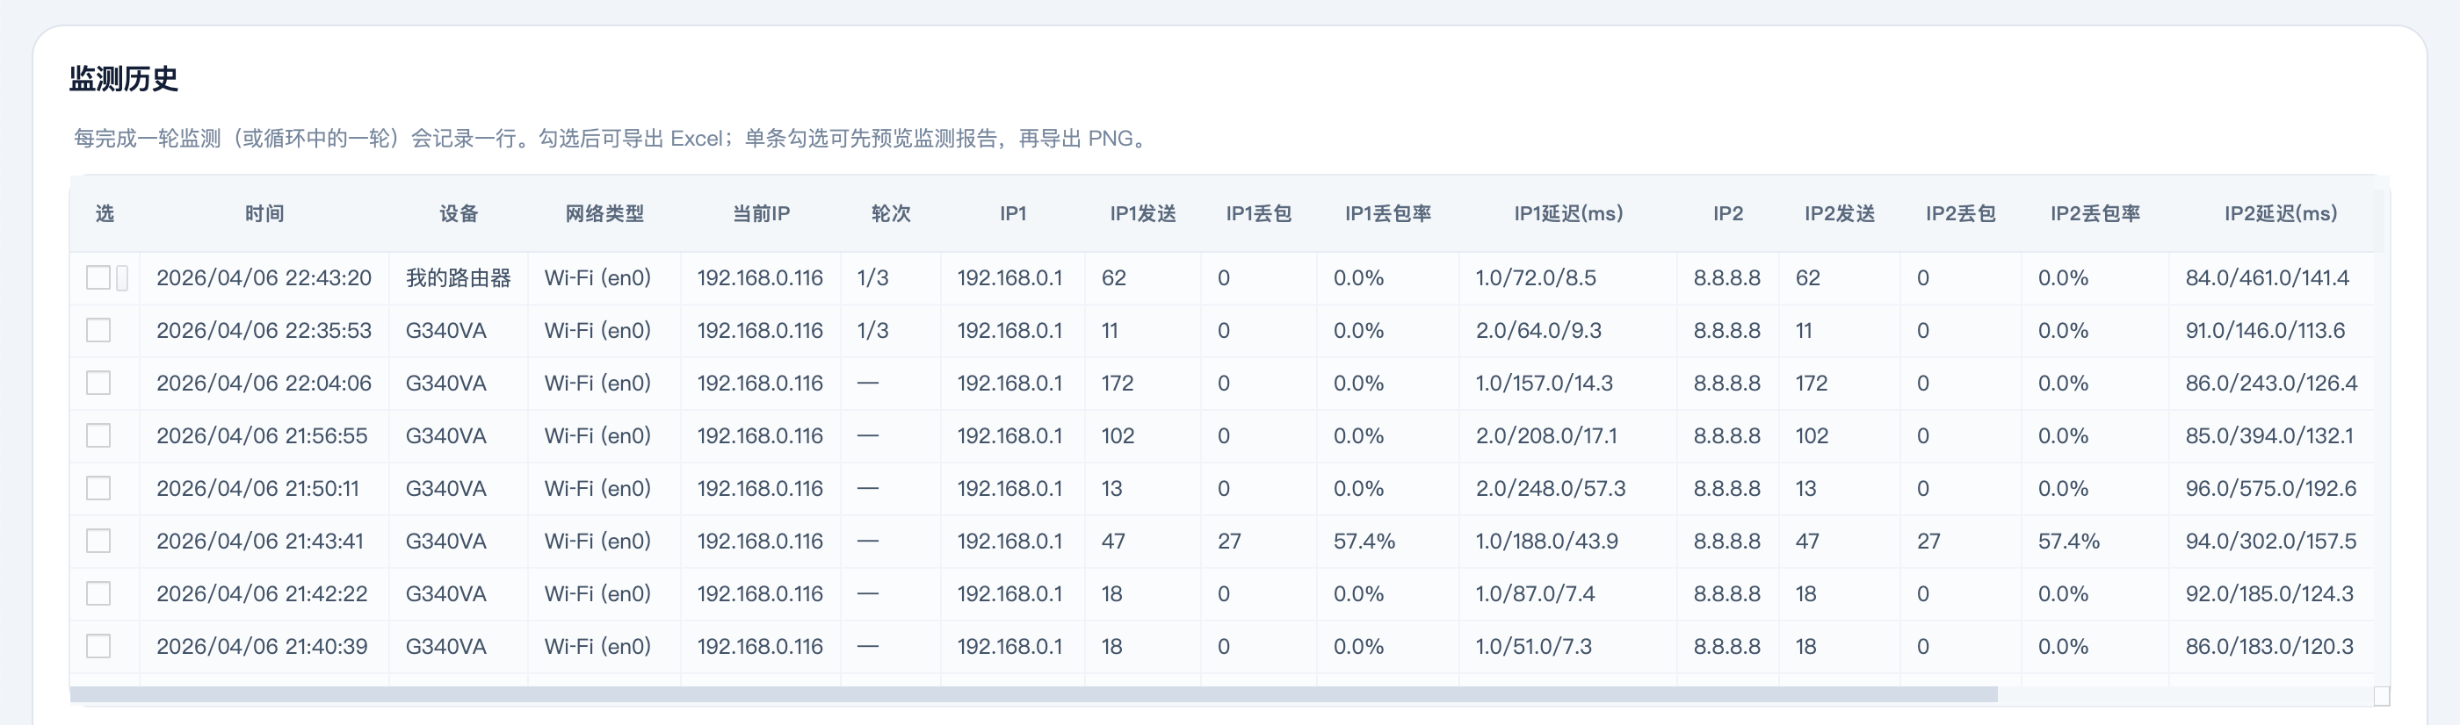2460x725 pixels.
Task: Click the IP1延迟(ms) column header
Action: coord(1568,213)
